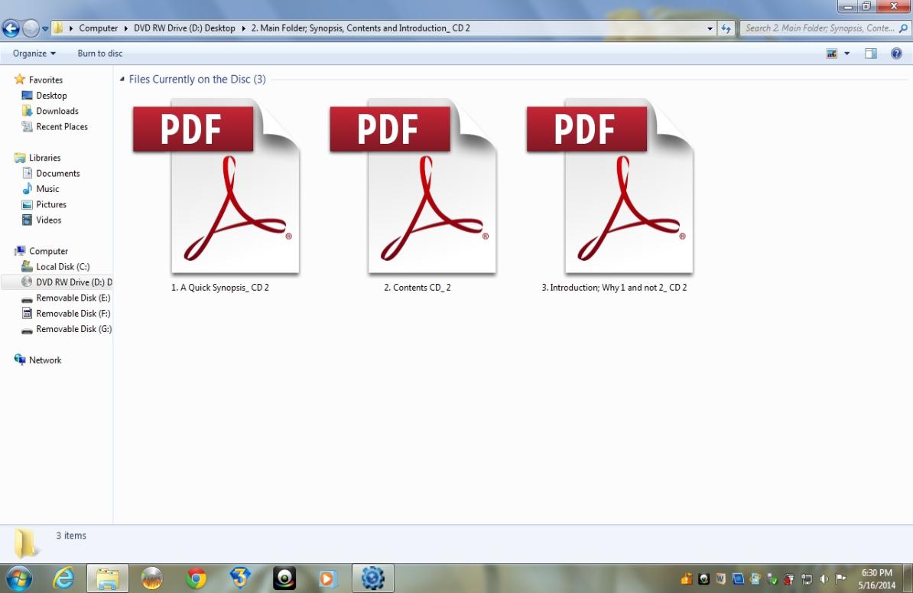Screen dimensions: 913x593
Task: Open Desktop under Favorites
Action: tap(51, 96)
